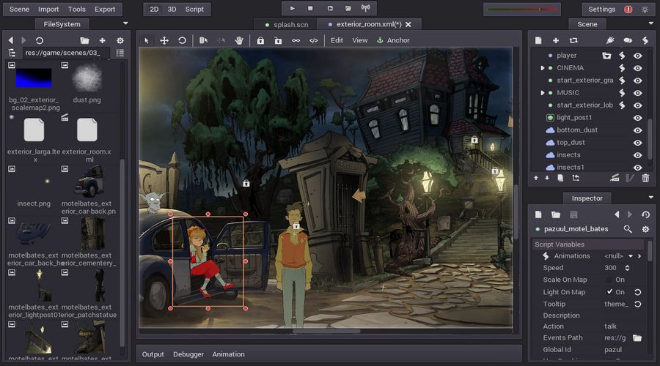660x366 pixels.
Task: Open player's instanced scene clapper icon
Action: (x=606, y=55)
